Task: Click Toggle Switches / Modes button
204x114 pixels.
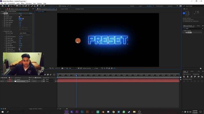Action: [35, 109]
